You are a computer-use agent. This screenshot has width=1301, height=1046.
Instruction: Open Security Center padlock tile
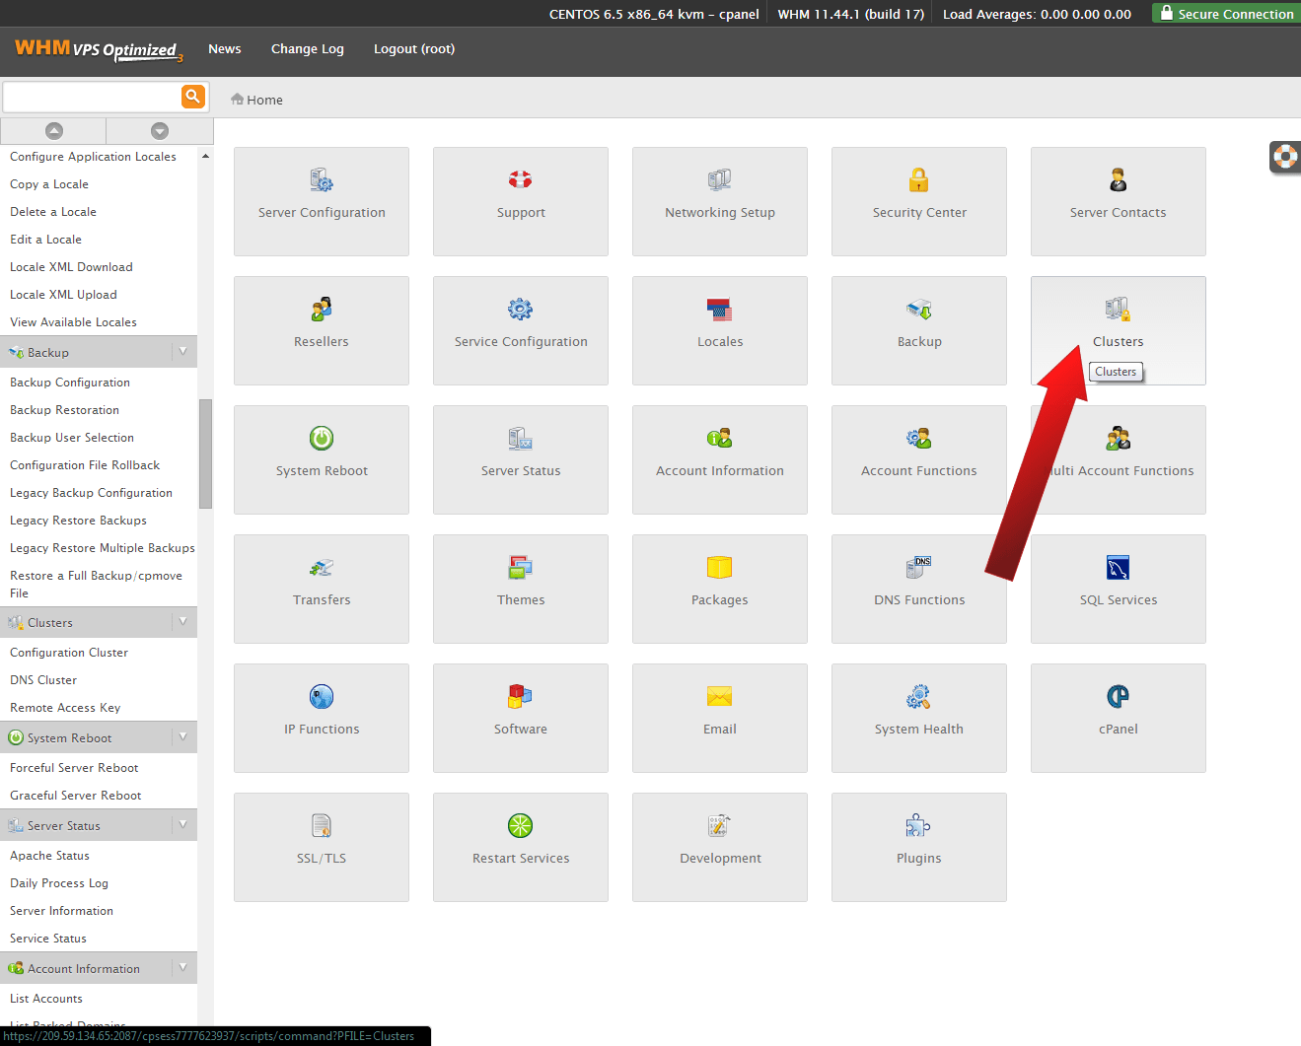pyautogui.click(x=919, y=201)
